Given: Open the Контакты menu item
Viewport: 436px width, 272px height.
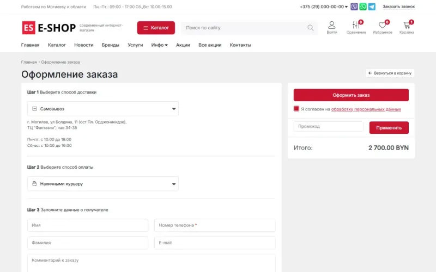Looking at the screenshot, I should [x=240, y=45].
